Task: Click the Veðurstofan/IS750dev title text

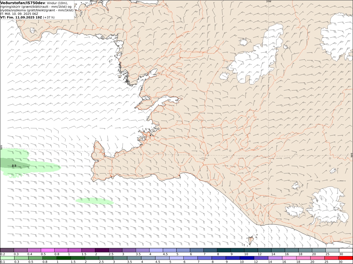Action: tap(23, 3)
